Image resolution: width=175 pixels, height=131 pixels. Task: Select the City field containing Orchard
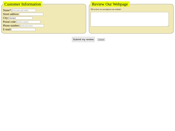tap(20, 18)
